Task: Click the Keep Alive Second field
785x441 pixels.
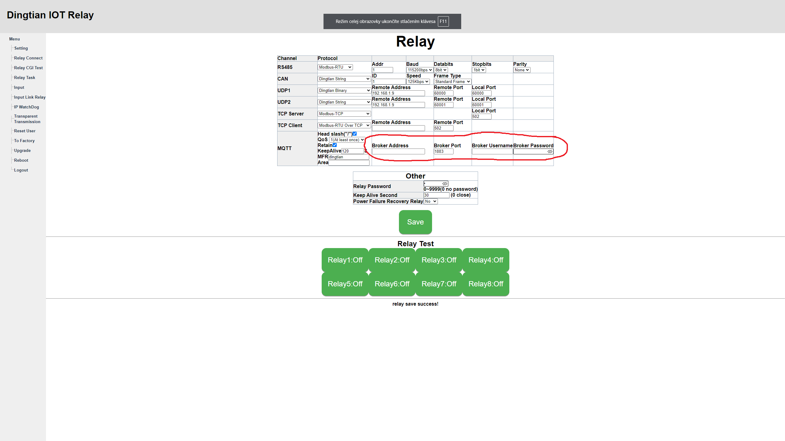Action: tap(436, 195)
